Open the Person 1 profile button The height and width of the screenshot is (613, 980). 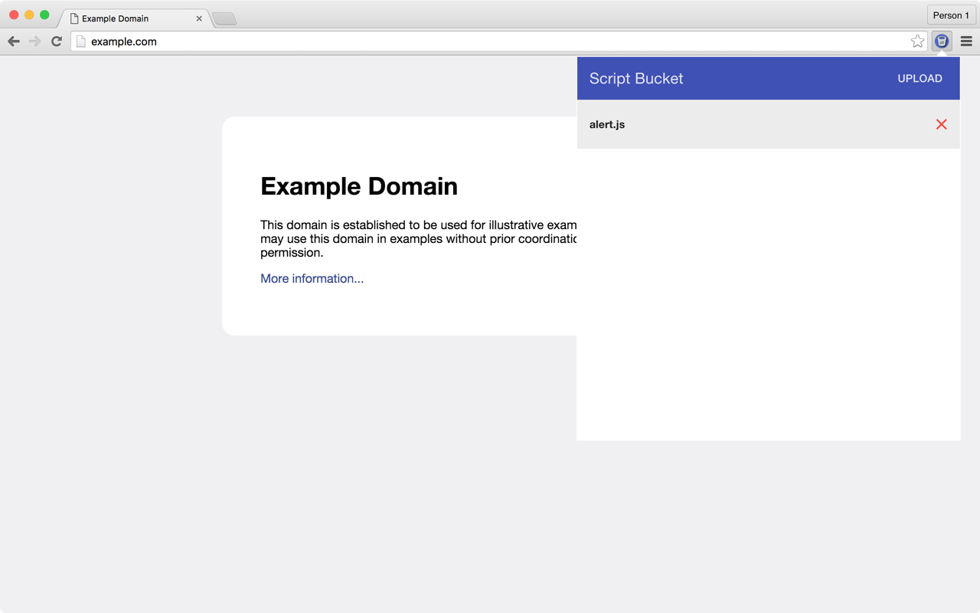click(x=951, y=15)
